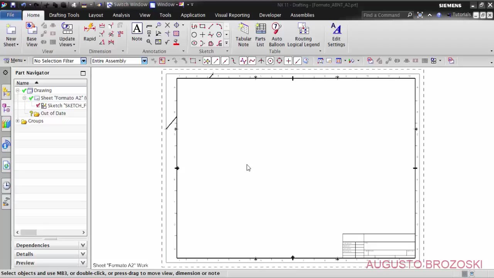Sort by the Name column header
This screenshot has width=494, height=278.
pos(51,83)
